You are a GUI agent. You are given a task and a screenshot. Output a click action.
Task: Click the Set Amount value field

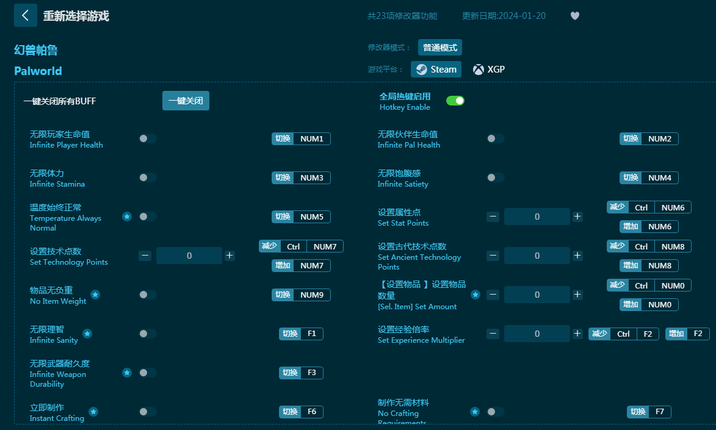537,295
